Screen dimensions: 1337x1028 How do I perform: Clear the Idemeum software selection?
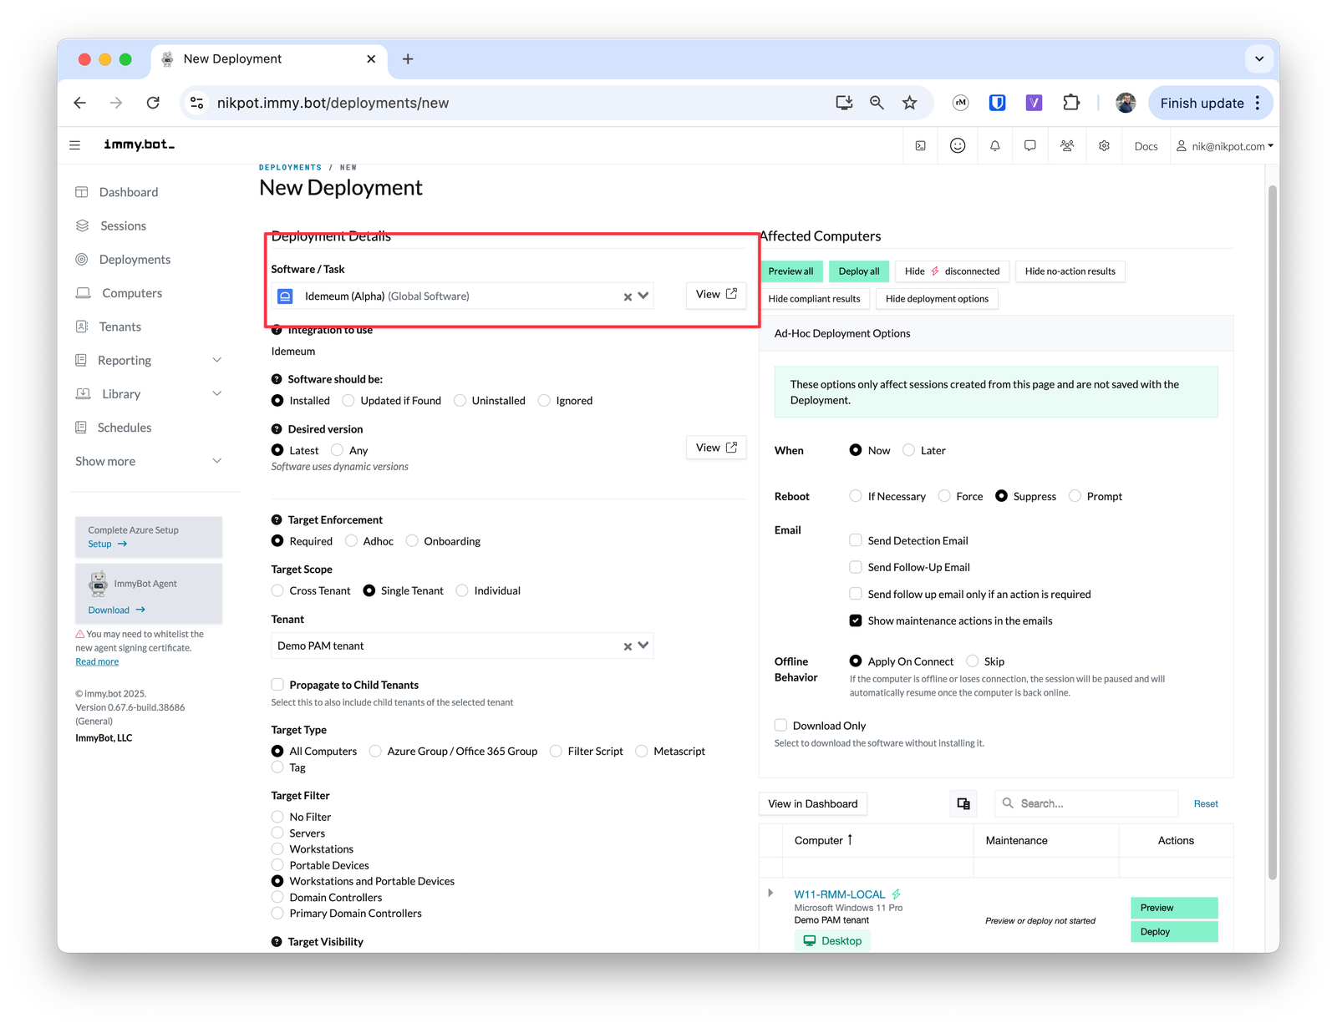click(628, 296)
